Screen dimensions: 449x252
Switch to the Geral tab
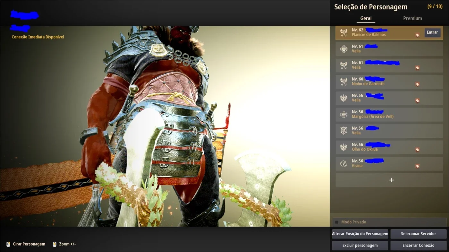coord(366,18)
